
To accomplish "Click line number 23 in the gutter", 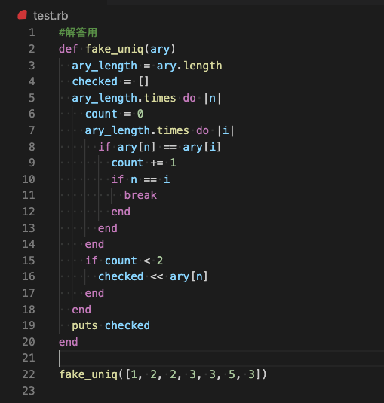I will 29,391.
